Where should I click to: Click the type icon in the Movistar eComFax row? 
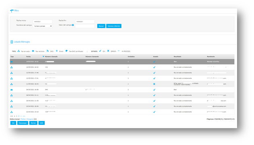[12, 62]
